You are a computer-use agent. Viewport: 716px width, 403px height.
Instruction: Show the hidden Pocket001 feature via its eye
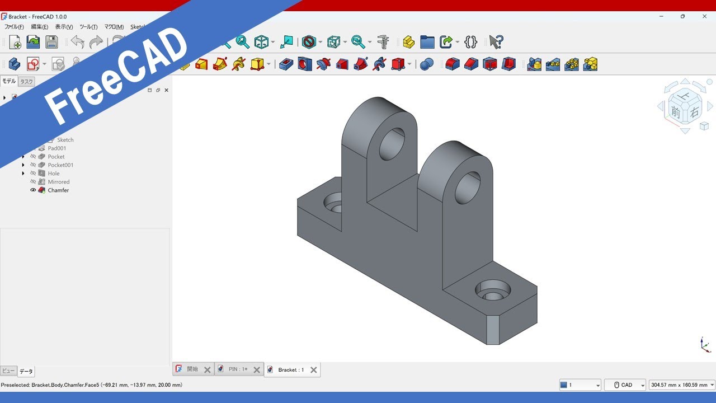[33, 165]
